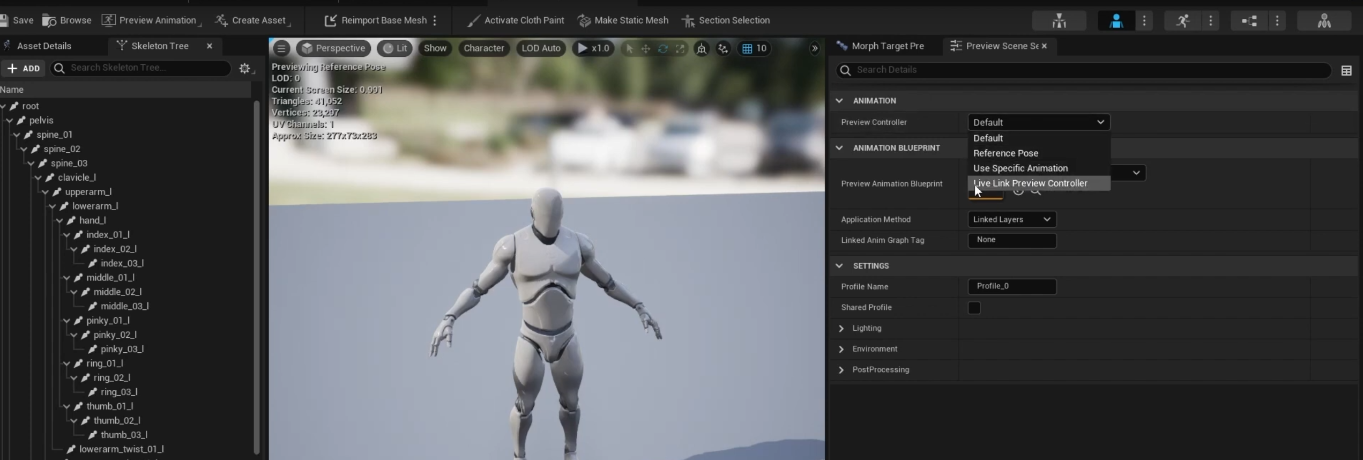This screenshot has width=1363, height=460.
Task: Click the Activate Cloth Paint tool
Action: point(516,20)
